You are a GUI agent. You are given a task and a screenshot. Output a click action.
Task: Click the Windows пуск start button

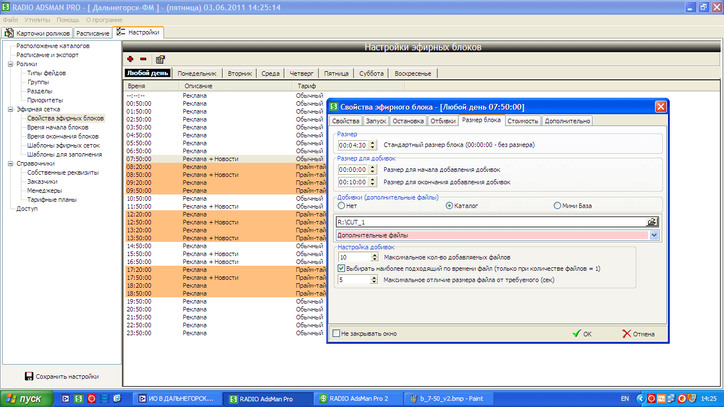point(27,399)
